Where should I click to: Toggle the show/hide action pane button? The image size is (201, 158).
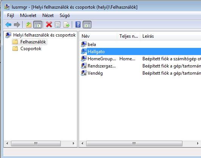pos(87,25)
